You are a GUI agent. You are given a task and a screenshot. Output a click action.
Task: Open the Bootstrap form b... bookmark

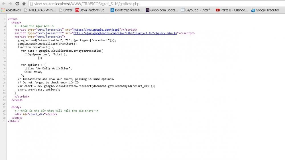click(127, 10)
